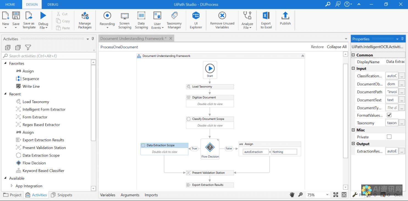Open the Variables panel
Screen dimensions: 408x201
pyautogui.click(x=107, y=195)
